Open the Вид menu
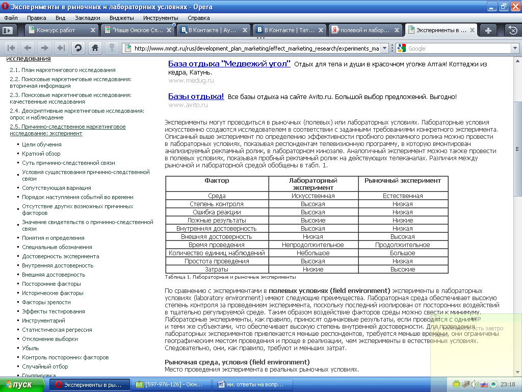522x392 pixels. pos(61,18)
